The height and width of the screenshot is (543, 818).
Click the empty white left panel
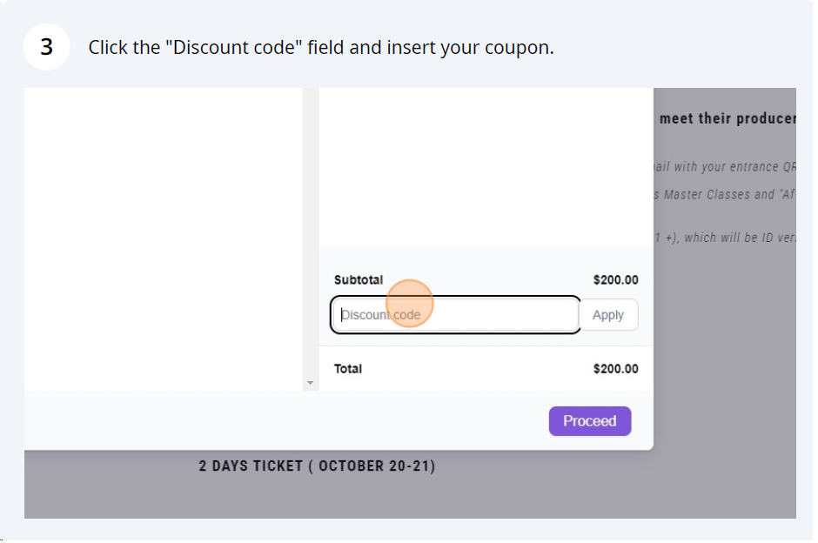point(163,235)
